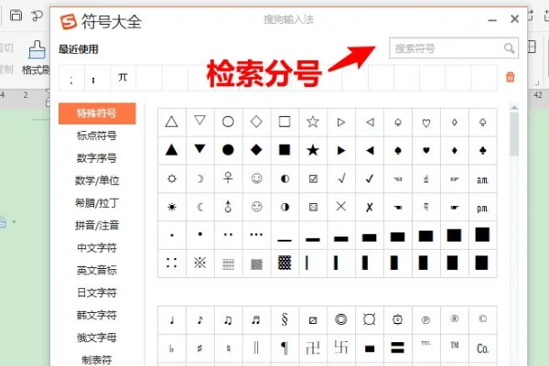Insert the hollow diamond symbol
Viewport: 549px width, 366px height.
pyautogui.click(x=256, y=122)
